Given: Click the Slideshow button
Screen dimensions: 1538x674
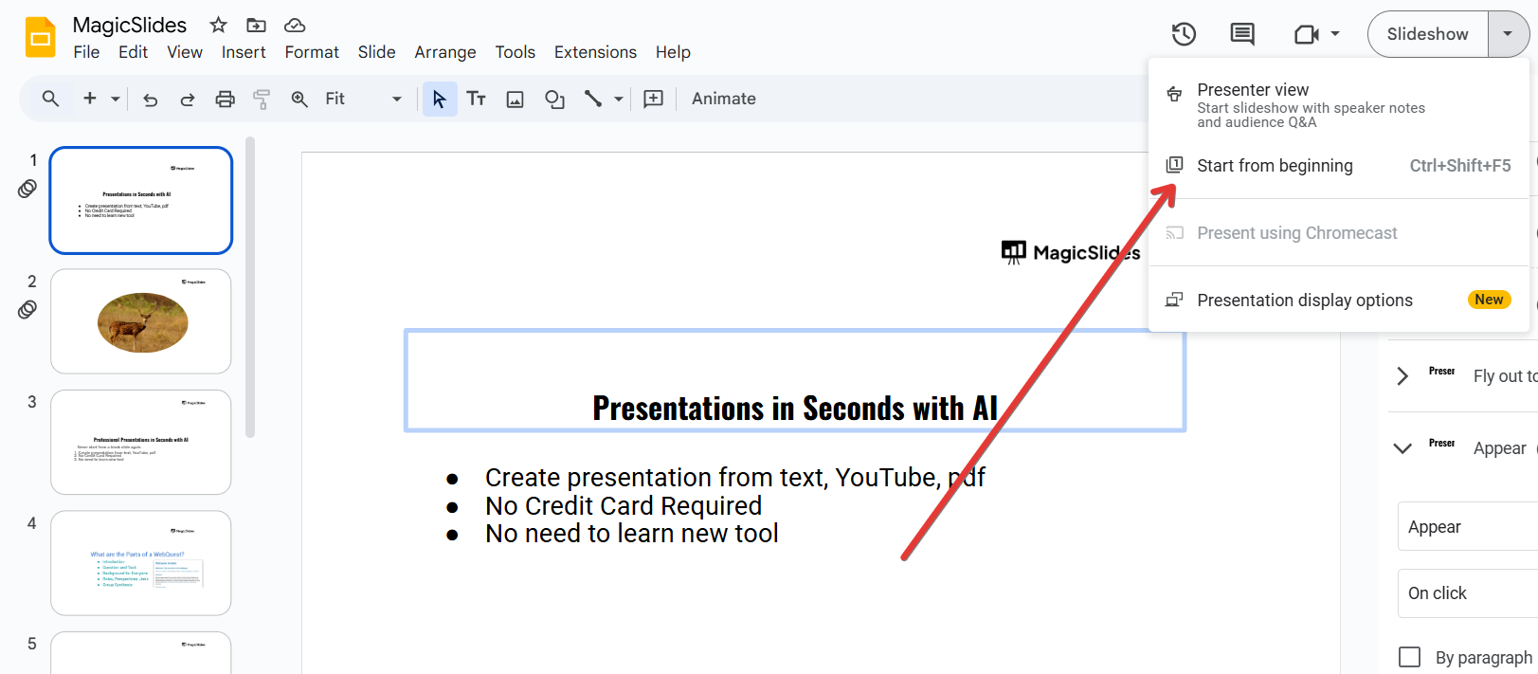Looking at the screenshot, I should point(1427,34).
